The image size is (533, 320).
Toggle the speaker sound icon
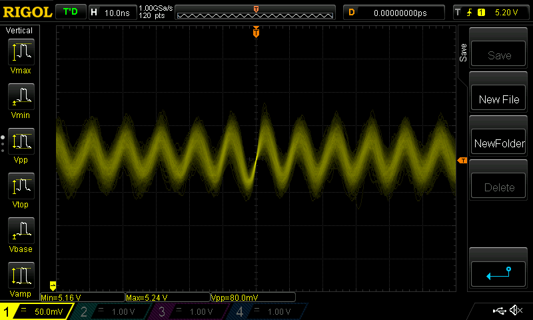[515, 311]
